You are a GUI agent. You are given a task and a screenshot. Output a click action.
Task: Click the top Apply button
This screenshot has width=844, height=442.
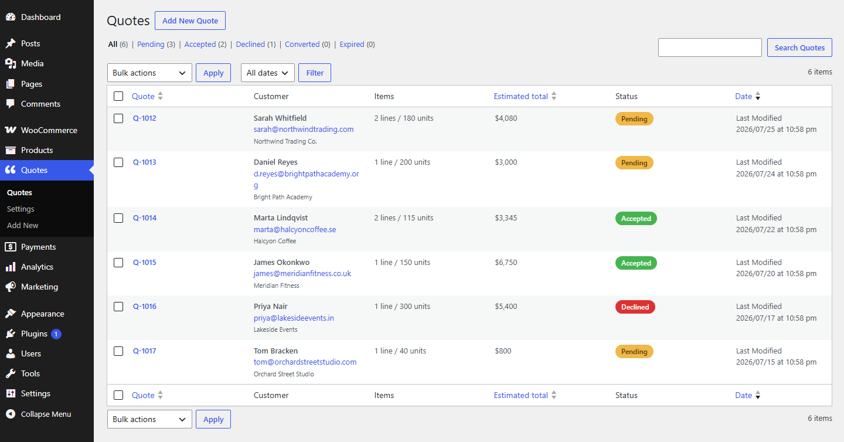213,73
